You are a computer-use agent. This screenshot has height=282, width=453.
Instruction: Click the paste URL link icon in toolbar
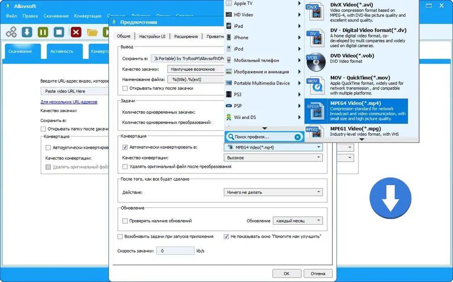click(x=12, y=32)
